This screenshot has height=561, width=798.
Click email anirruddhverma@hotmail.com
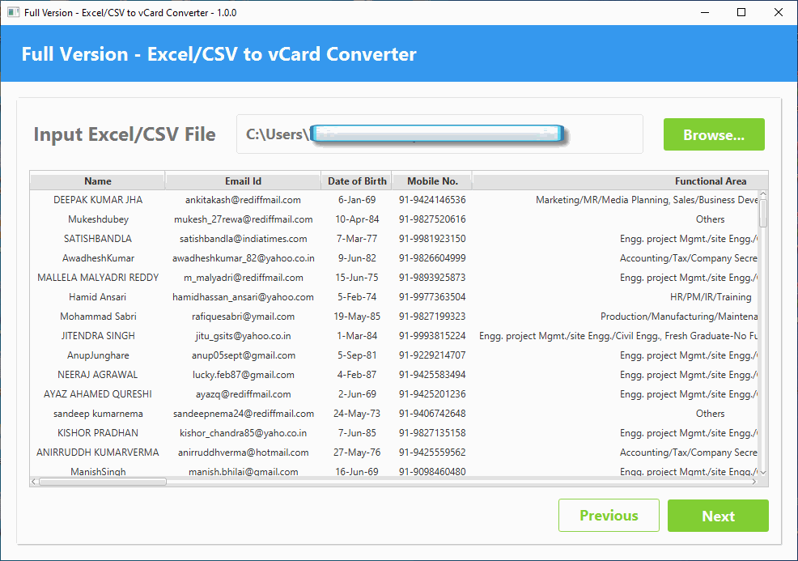(x=244, y=452)
